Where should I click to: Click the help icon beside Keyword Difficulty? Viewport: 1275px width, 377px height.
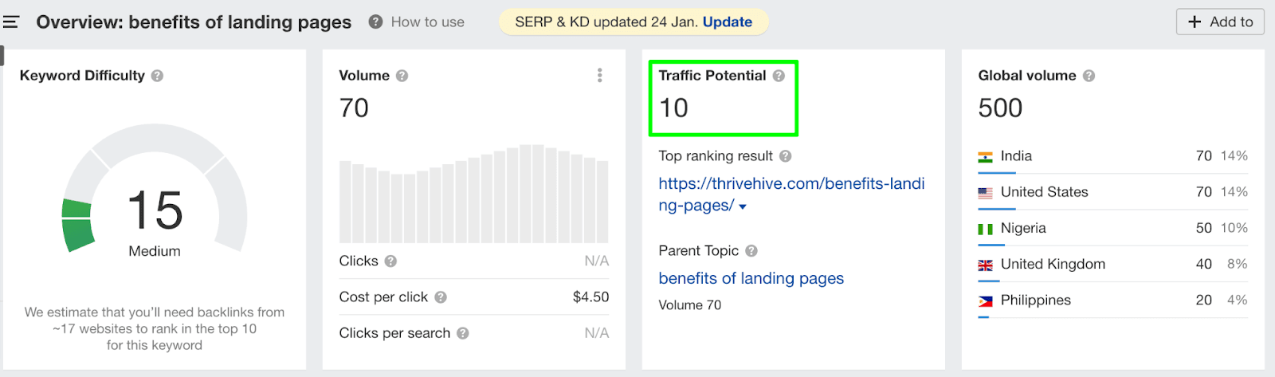click(157, 76)
